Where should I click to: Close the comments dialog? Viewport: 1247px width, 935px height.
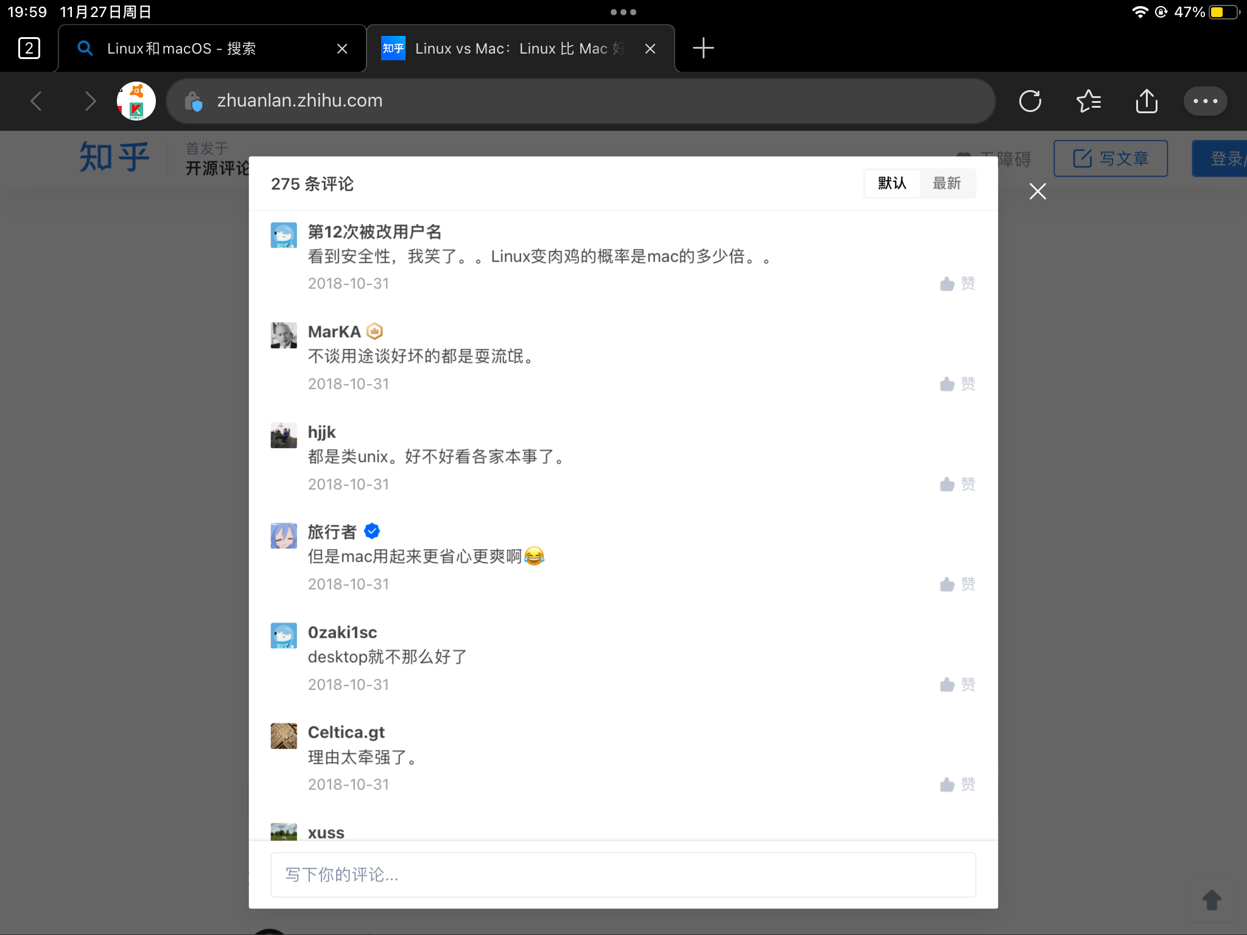[1038, 192]
